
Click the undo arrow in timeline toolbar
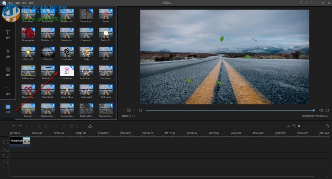tap(14, 126)
